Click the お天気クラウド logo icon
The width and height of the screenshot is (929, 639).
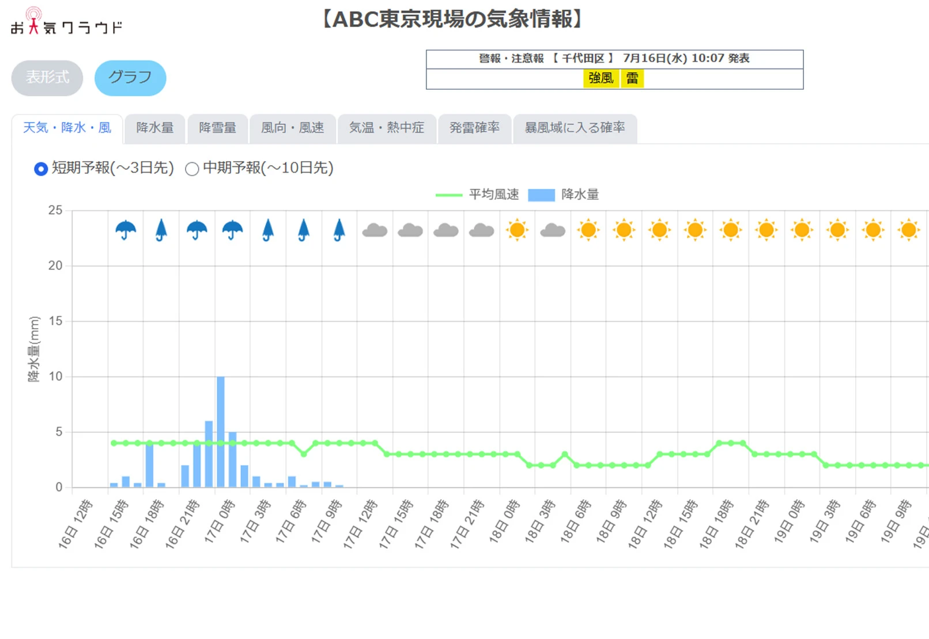click(66, 22)
